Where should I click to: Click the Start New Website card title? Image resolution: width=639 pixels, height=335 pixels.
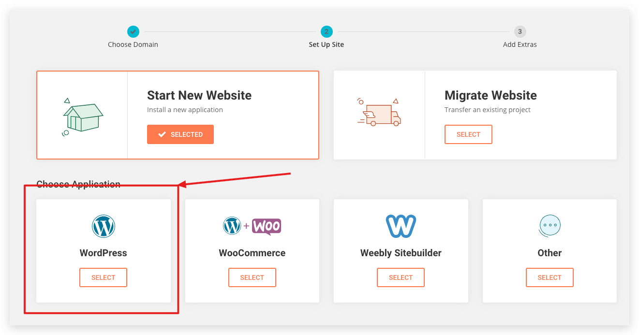[199, 95]
